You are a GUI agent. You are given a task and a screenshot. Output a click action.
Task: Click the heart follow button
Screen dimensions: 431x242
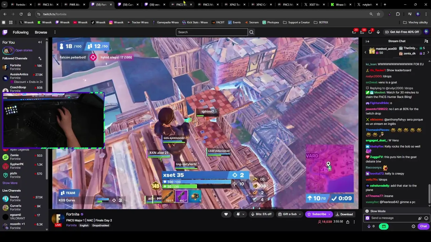click(226, 214)
